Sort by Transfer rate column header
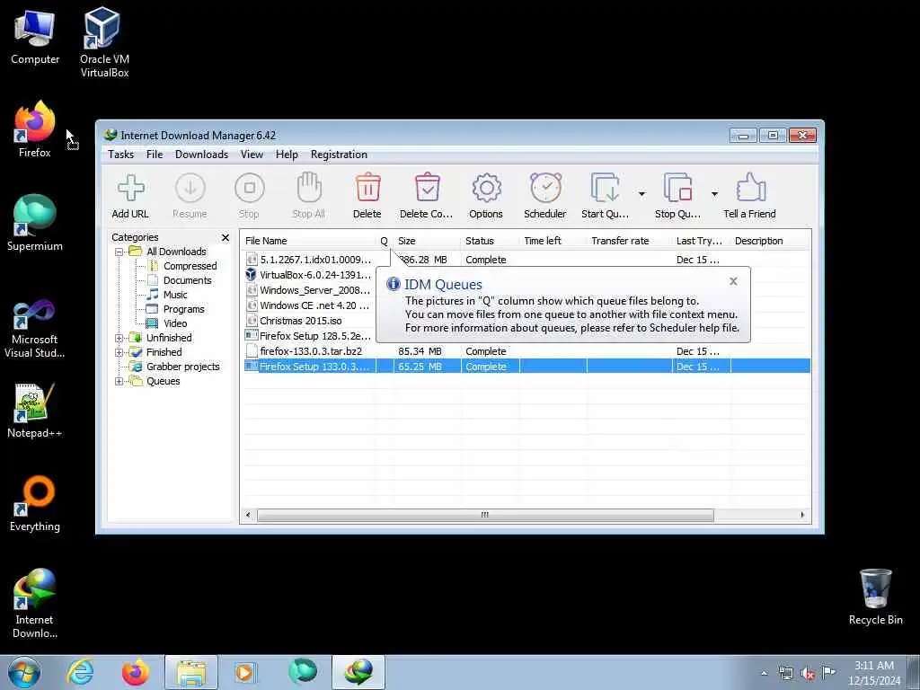 [629, 241]
